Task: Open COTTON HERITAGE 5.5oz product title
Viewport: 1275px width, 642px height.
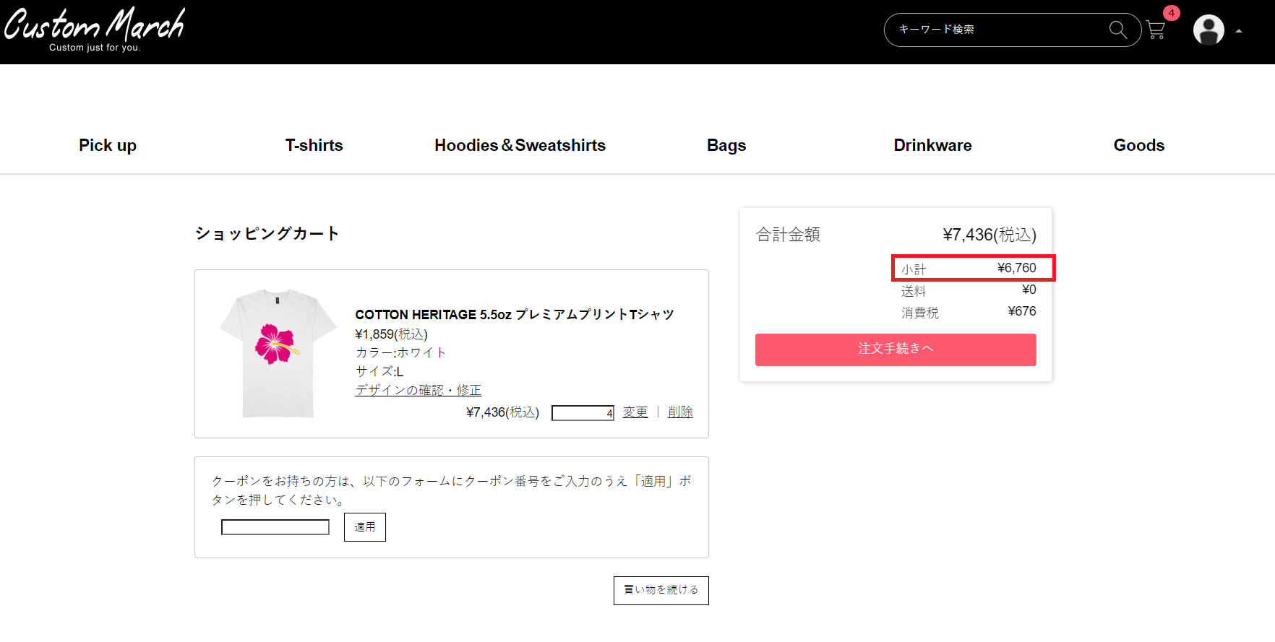Action: point(515,315)
